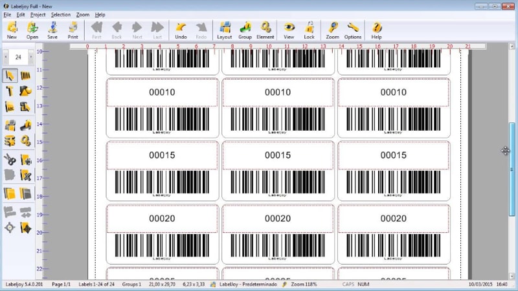
Task: Click the Redo toolbar icon
Action: [201, 30]
